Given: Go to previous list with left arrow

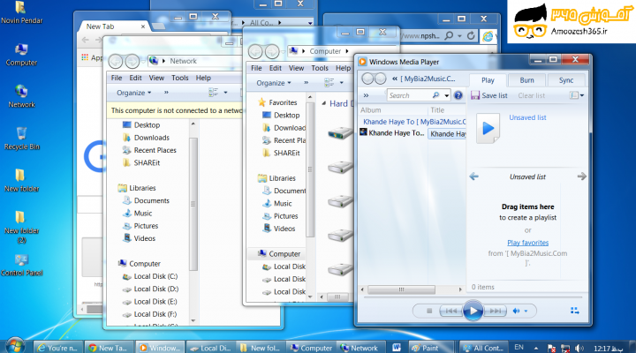Looking at the screenshot, I should tap(473, 176).
